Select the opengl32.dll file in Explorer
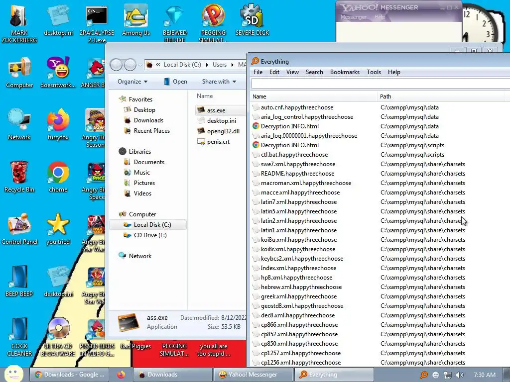Viewport: 510px width, 382px height. [219, 131]
